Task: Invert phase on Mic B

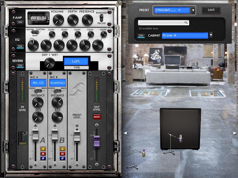Action: pos(62,159)
